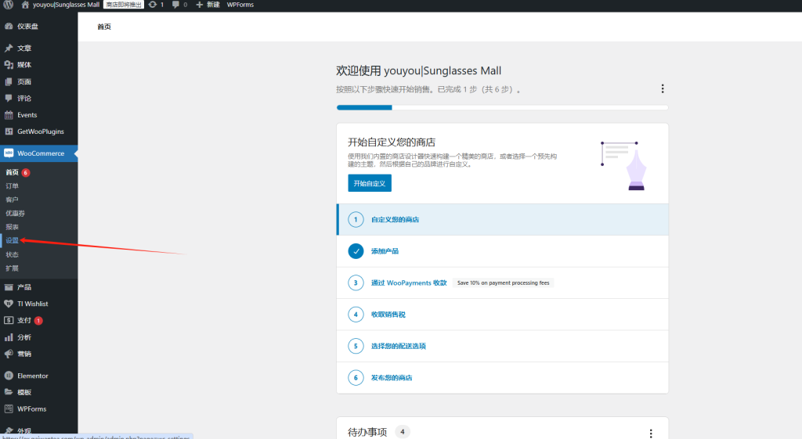Image resolution: width=802 pixels, height=439 pixels.
Task: Open the Media (媒体) sidebar item
Action: [x=23, y=65]
